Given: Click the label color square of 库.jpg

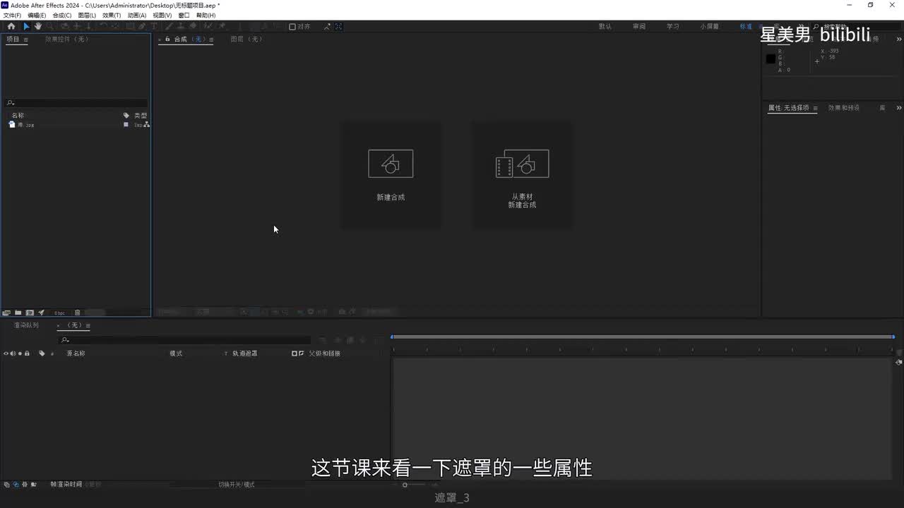Looking at the screenshot, I should point(126,124).
